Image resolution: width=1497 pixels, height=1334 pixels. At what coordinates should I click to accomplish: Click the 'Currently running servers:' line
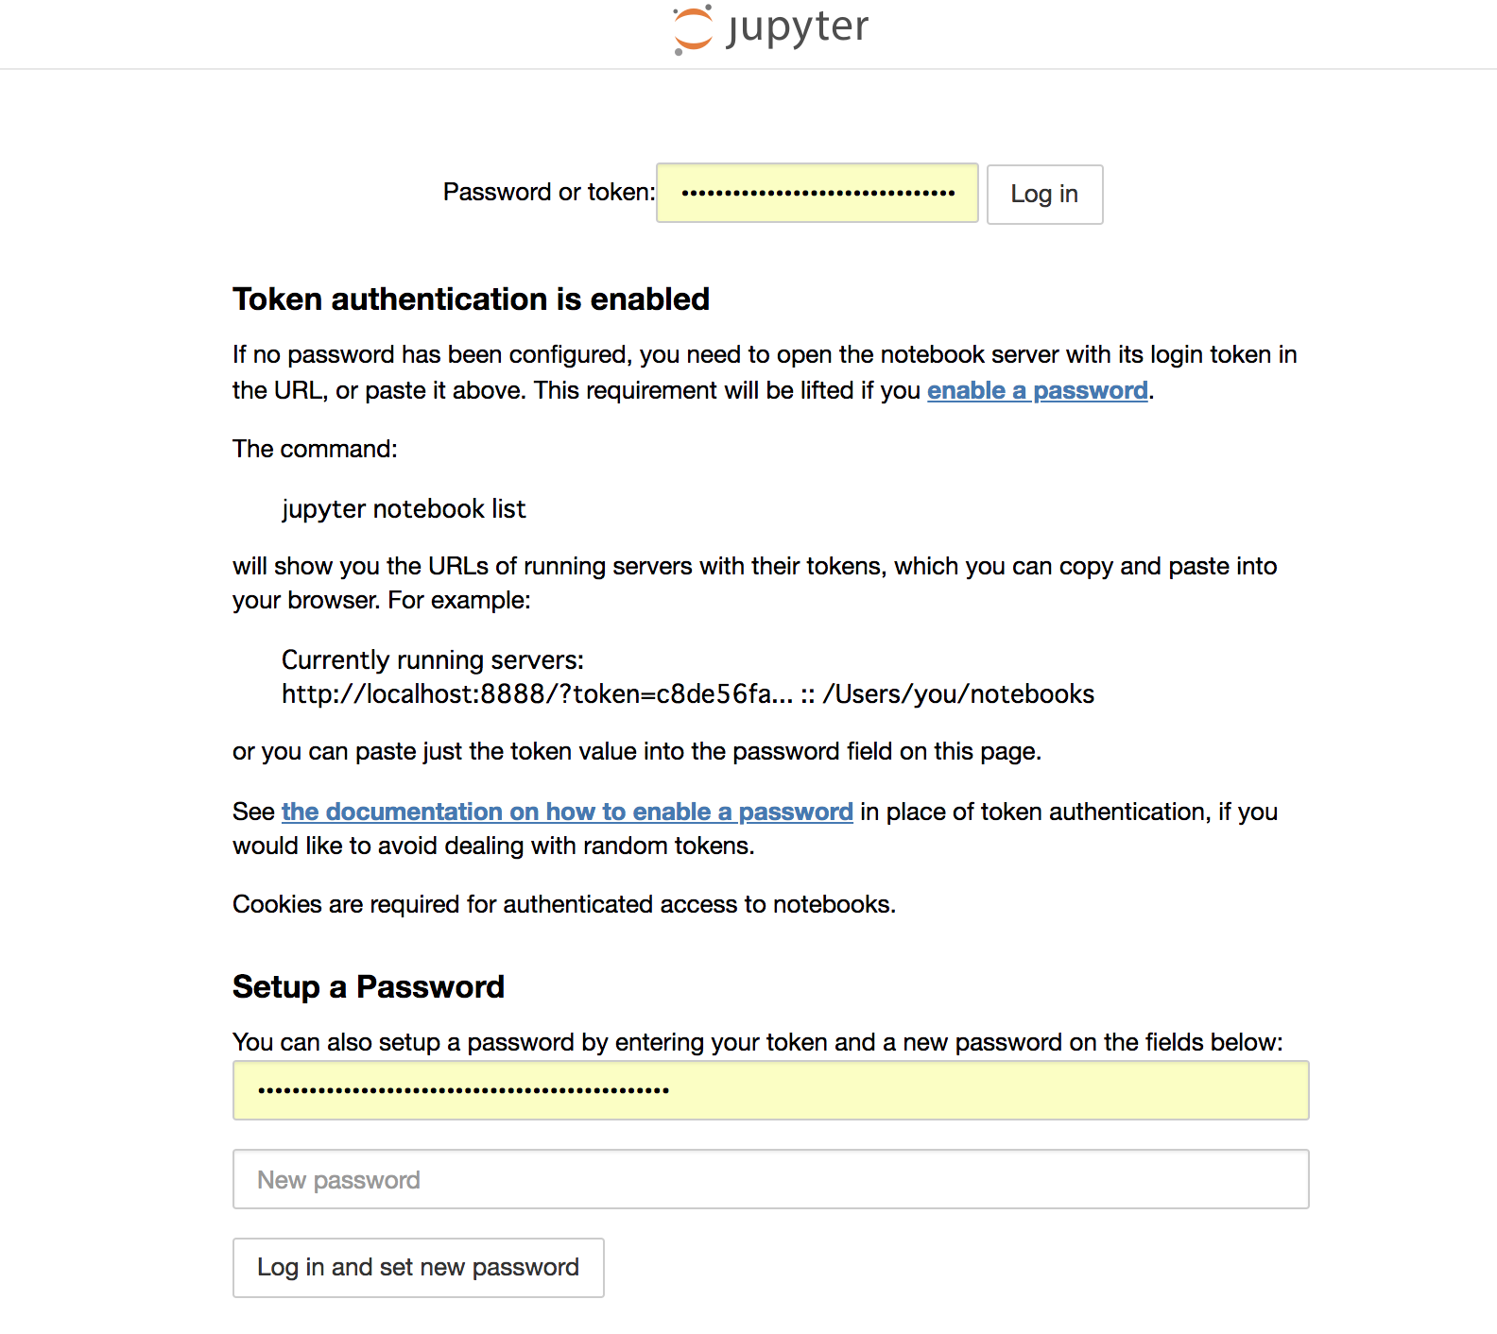coord(433,659)
